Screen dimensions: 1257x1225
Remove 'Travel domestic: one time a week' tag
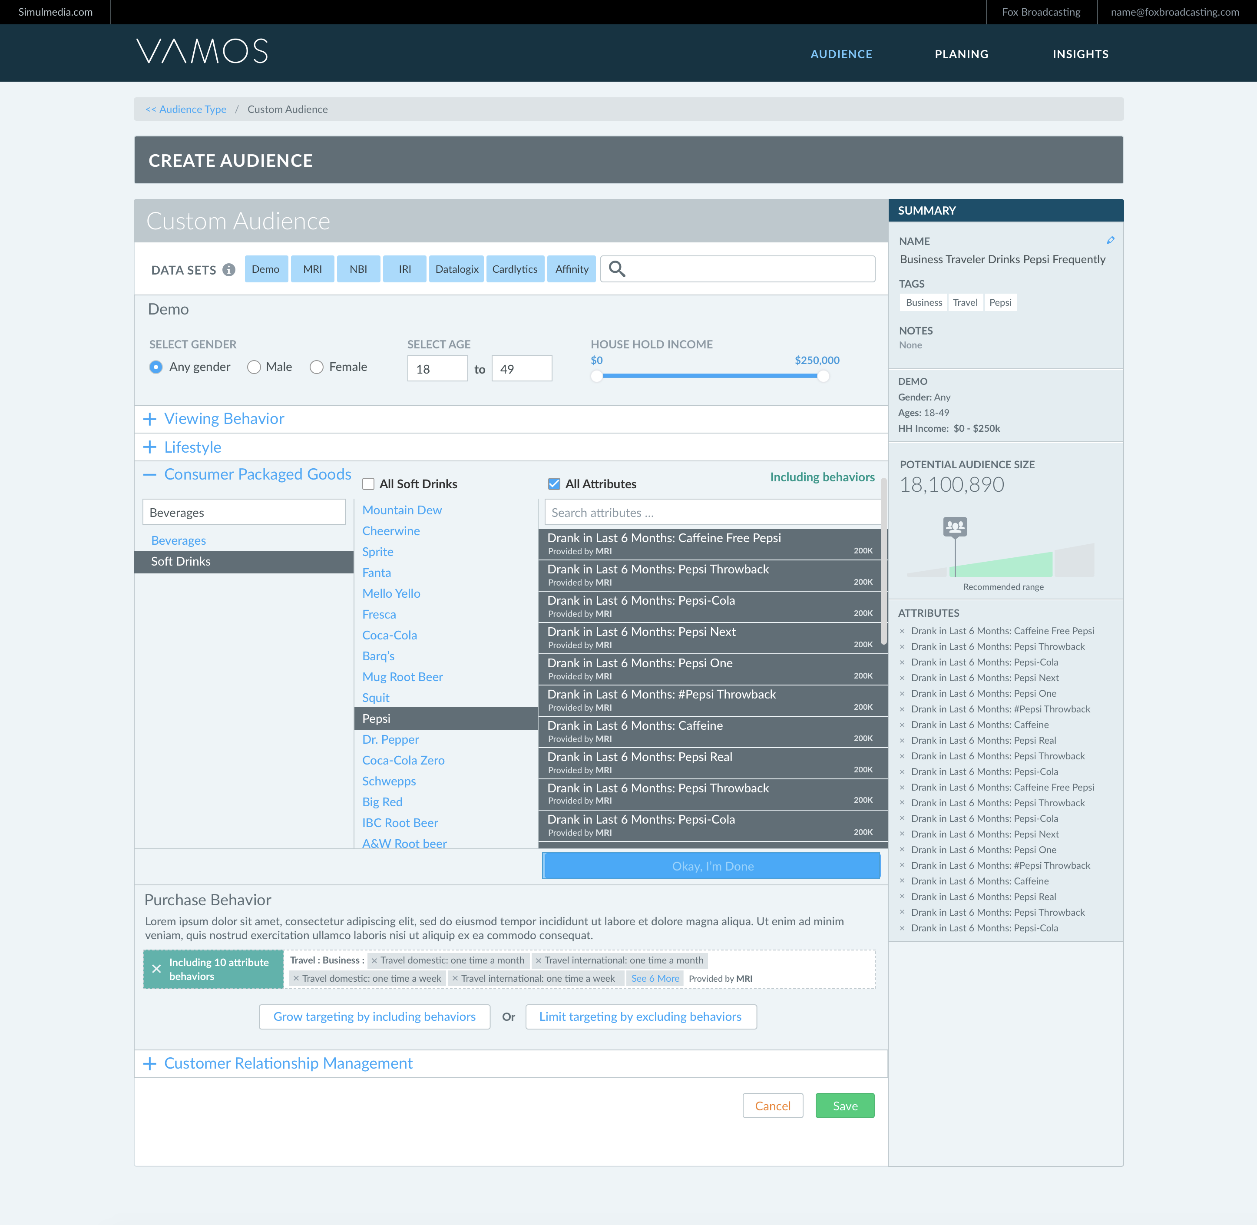pos(296,979)
